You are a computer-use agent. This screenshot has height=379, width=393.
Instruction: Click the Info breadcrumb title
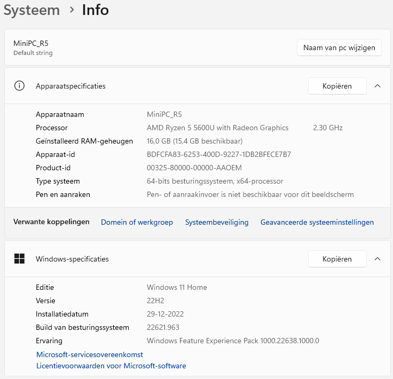click(x=96, y=10)
